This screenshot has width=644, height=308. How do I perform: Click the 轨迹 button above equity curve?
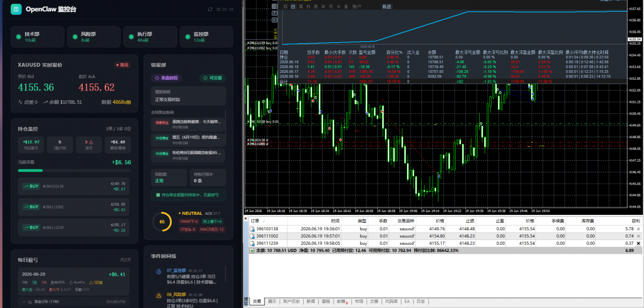click(386, 6)
